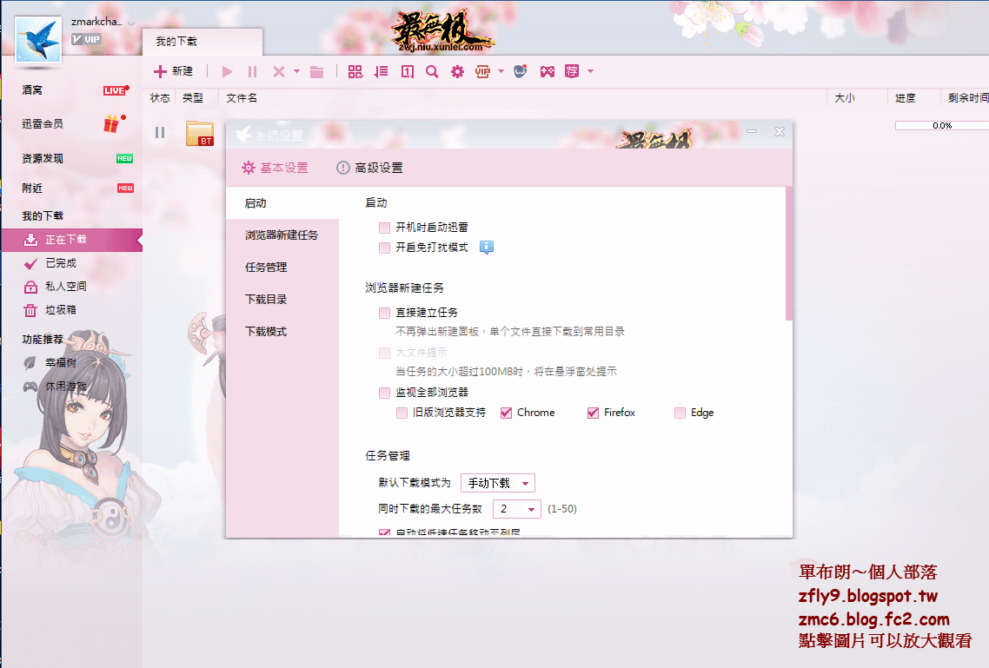
Task: Close the 系统设置 dialog
Action: 780,132
